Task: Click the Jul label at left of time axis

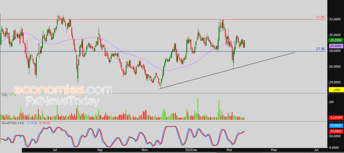Action: click(55, 150)
